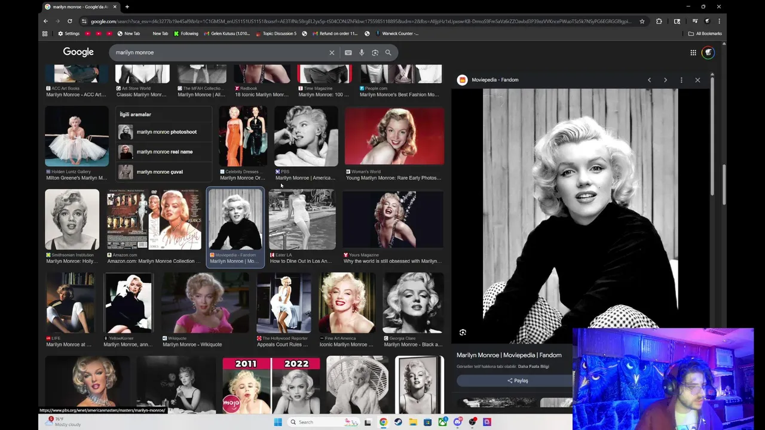
Task: Close the marilyn monroe browser tab
Action: pos(115,7)
